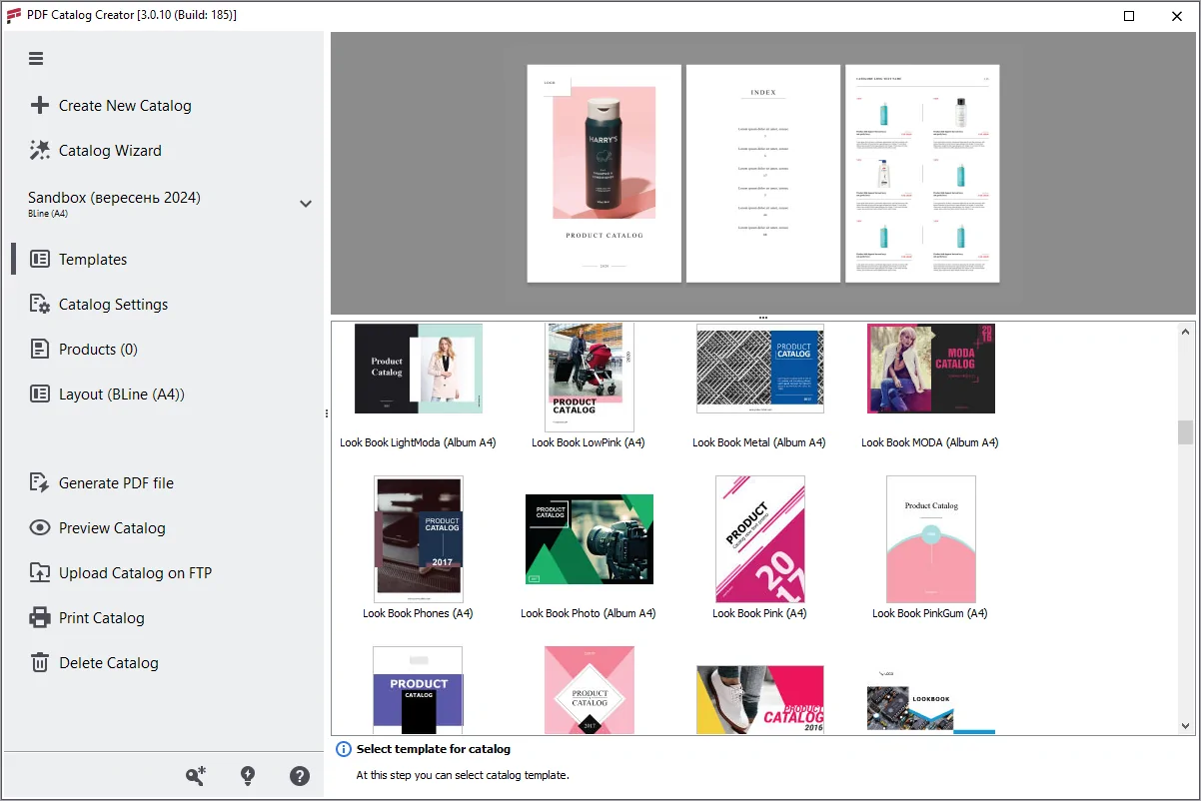Click the Upload Catalog on FTP icon

click(38, 572)
